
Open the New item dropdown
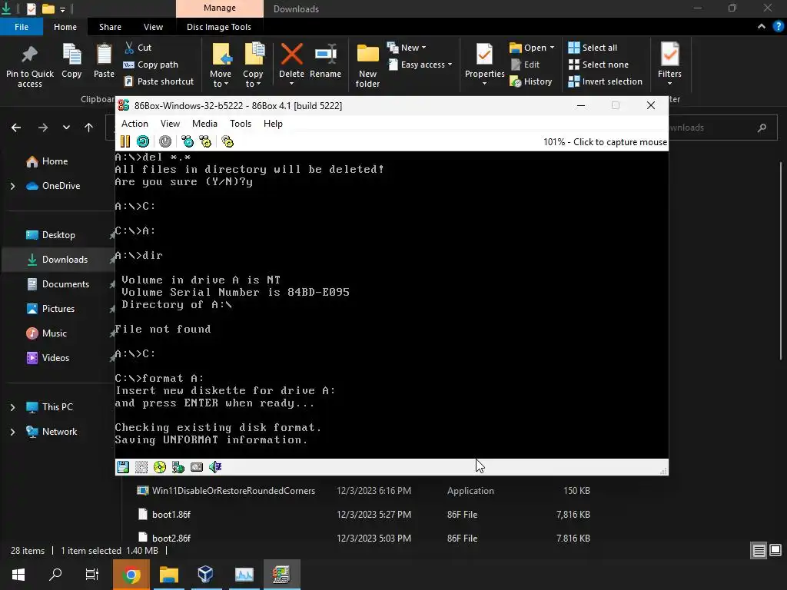[407, 48]
